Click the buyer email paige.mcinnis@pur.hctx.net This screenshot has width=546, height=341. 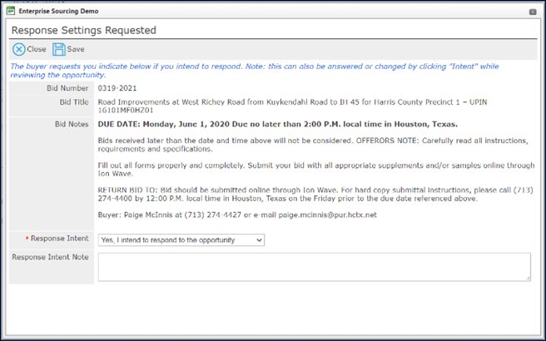[x=327, y=215]
